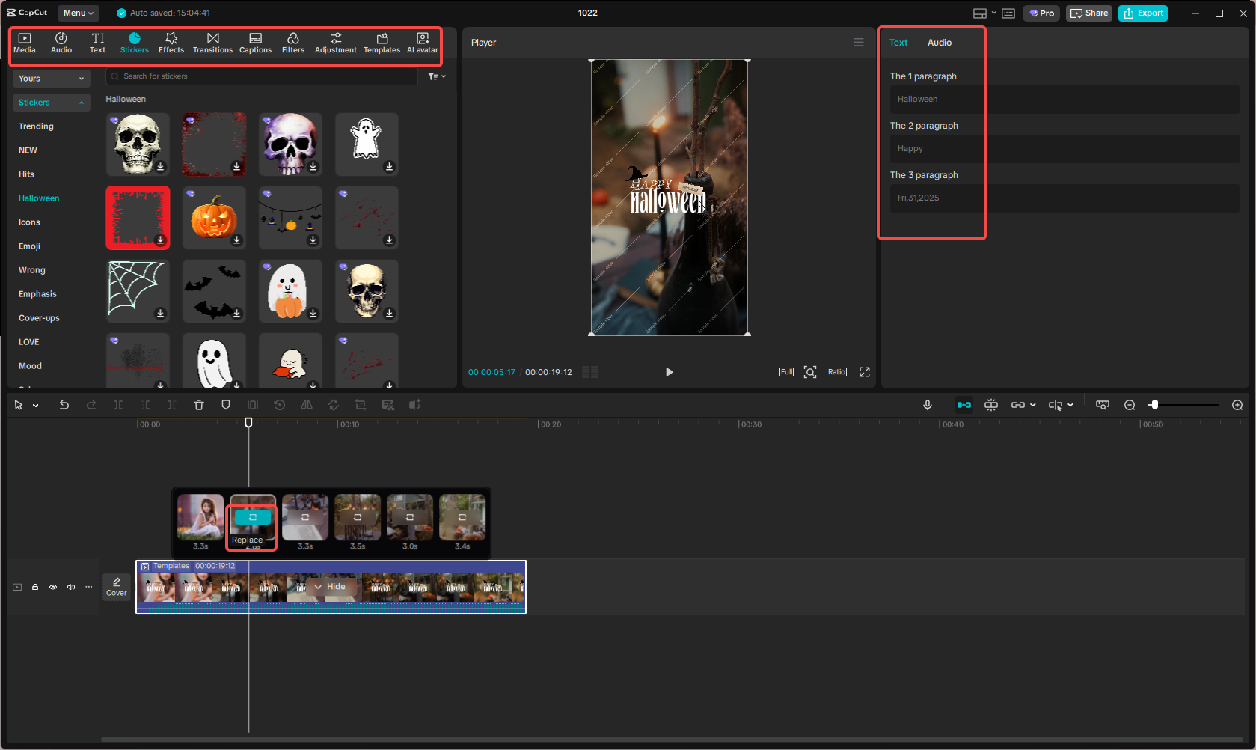
Task: Expand preview axis options dropdown
Action: [1070, 405]
